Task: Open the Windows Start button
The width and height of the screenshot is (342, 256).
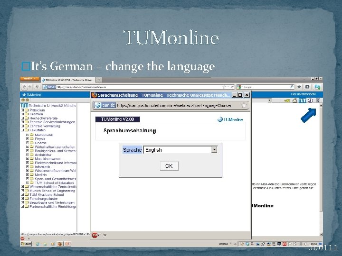Action: [x=26, y=244]
